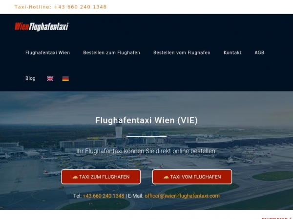This screenshot has height=219, width=293.
Task: Select the German flag language icon
Action: (x=65, y=79)
